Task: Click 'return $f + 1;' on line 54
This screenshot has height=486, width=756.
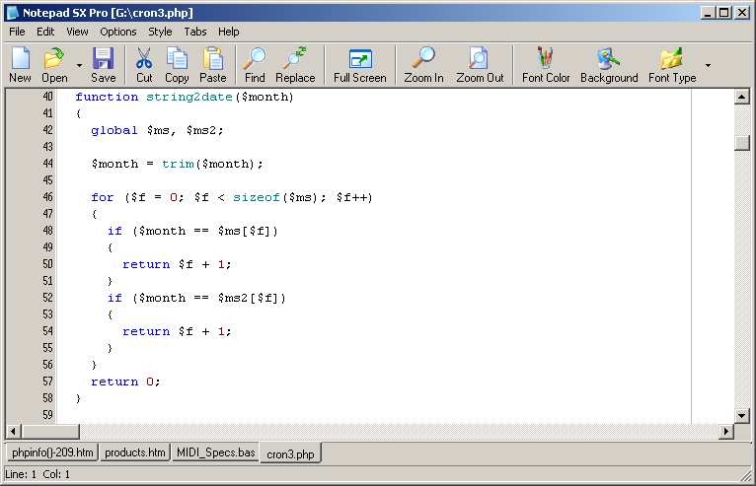Action: 177,331
